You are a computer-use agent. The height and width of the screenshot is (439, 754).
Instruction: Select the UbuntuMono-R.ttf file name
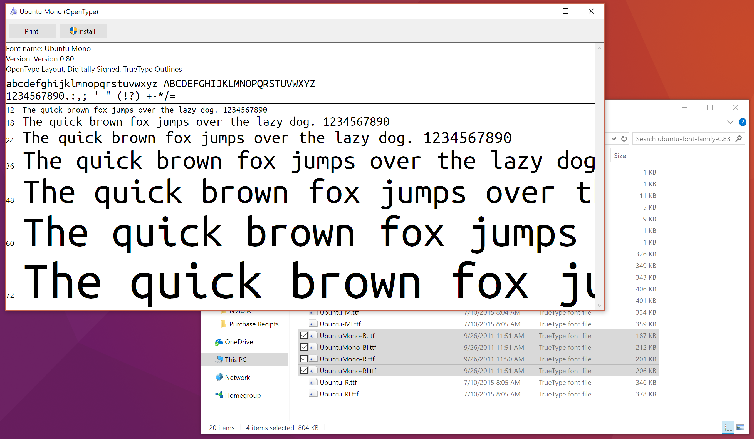347,359
